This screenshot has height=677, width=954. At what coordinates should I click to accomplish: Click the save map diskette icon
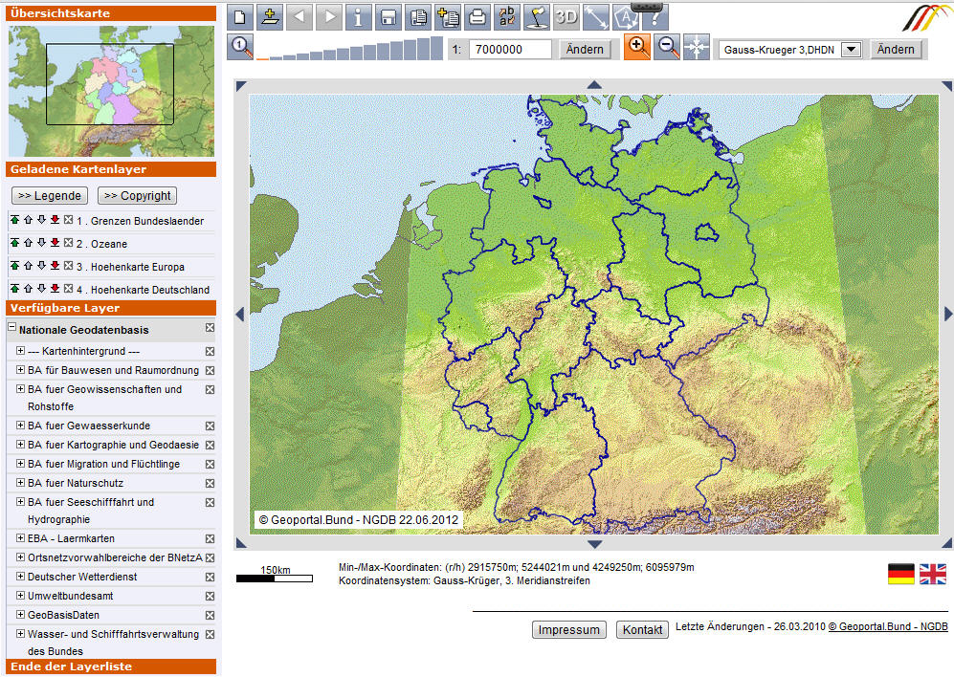pos(388,17)
